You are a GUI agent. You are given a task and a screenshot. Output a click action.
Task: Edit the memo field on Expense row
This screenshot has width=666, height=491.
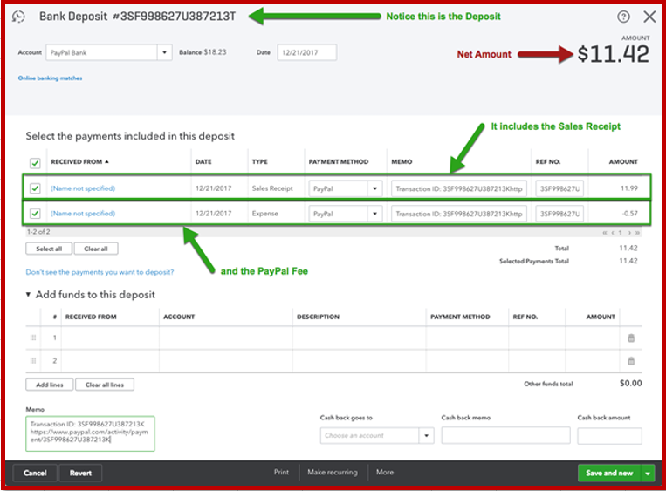459,214
